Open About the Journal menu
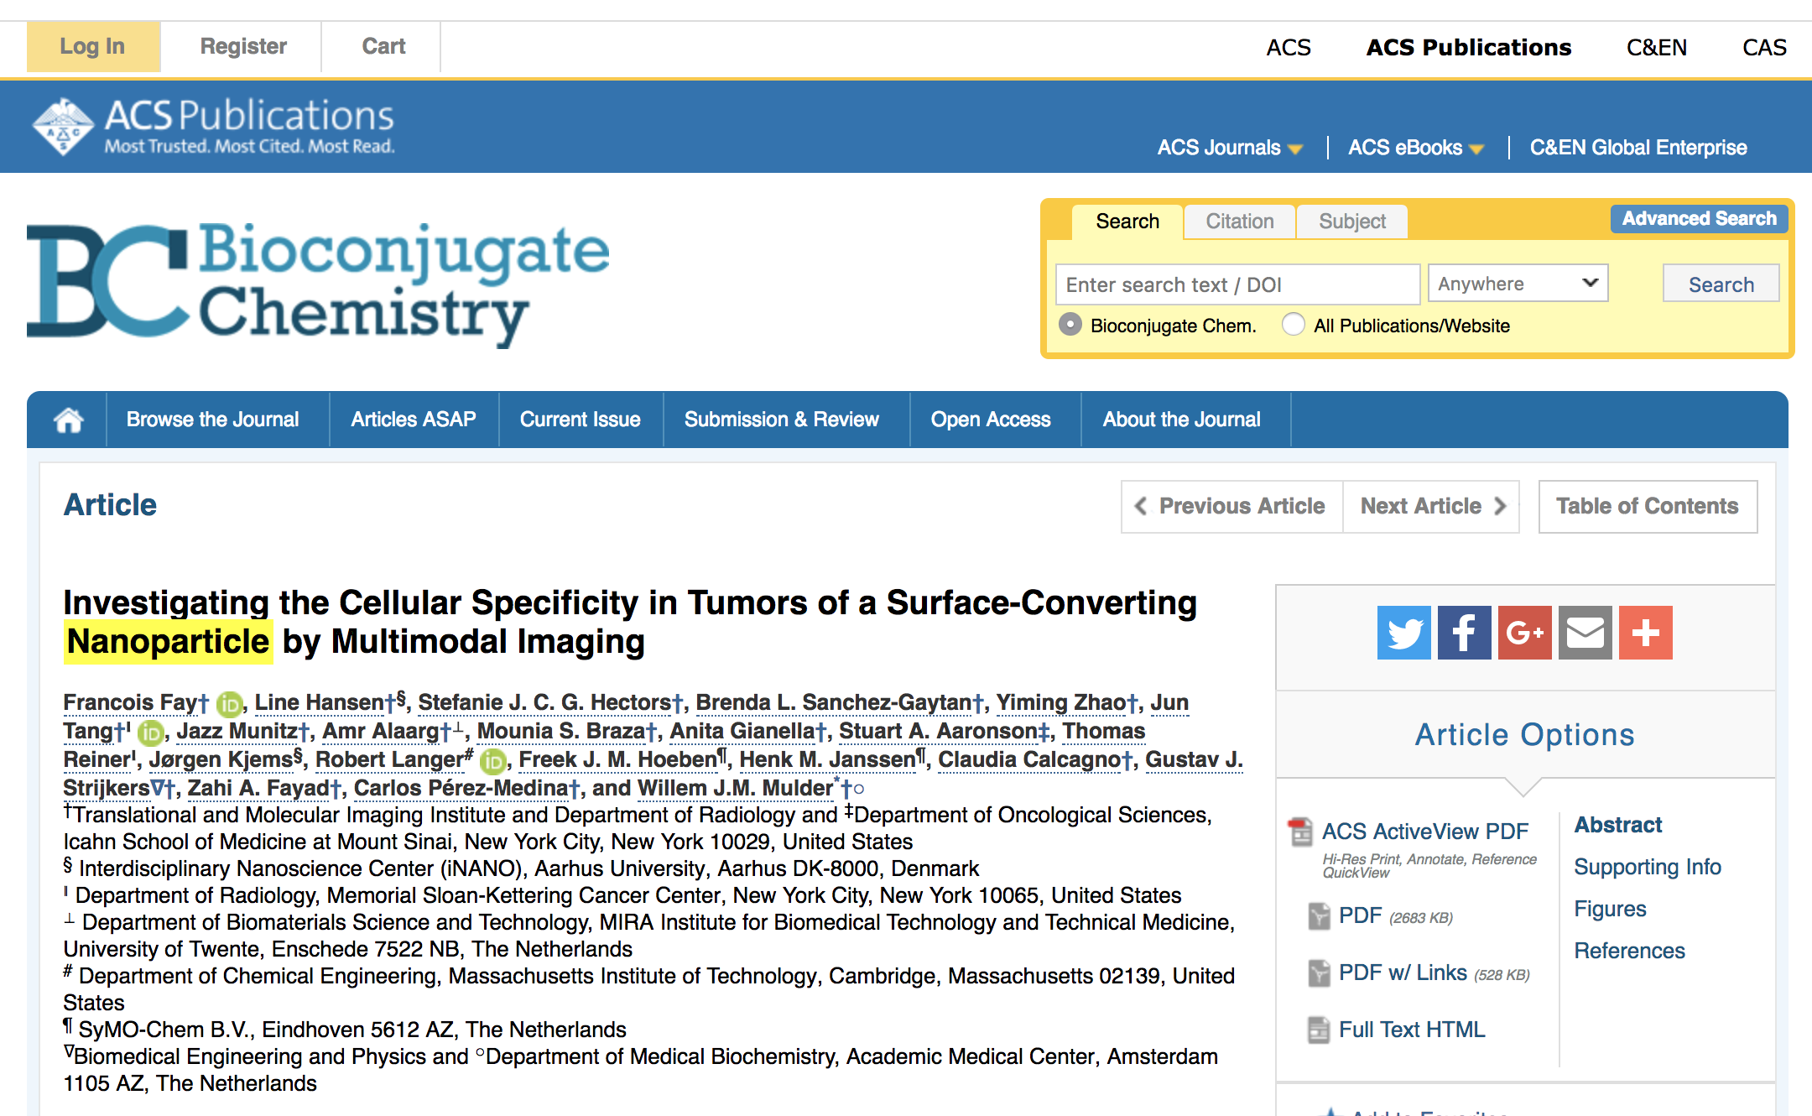This screenshot has width=1812, height=1116. click(x=1182, y=420)
